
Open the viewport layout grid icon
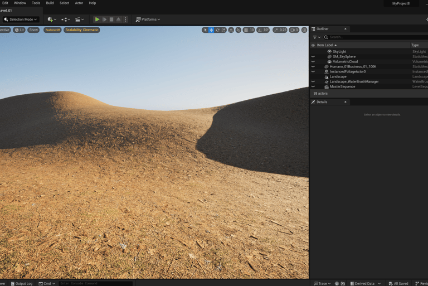(304, 30)
